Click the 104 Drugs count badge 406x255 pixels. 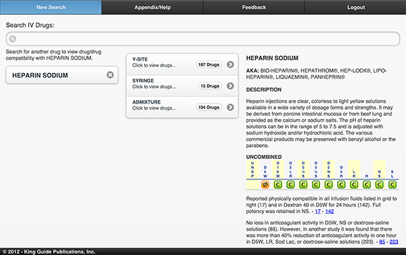pyautogui.click(x=208, y=107)
